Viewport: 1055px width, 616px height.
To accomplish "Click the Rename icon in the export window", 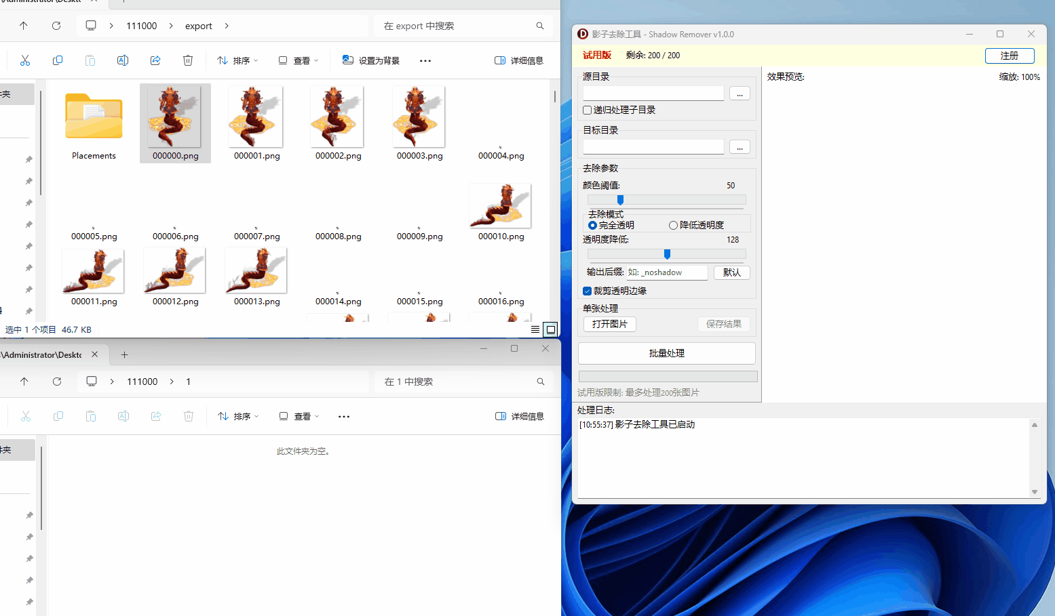I will (x=123, y=60).
